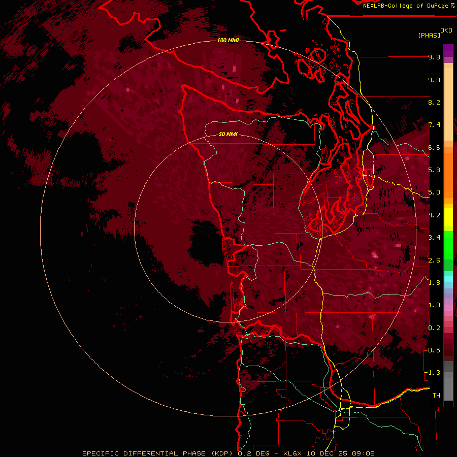Click the radar site dot at map center

[227, 230]
